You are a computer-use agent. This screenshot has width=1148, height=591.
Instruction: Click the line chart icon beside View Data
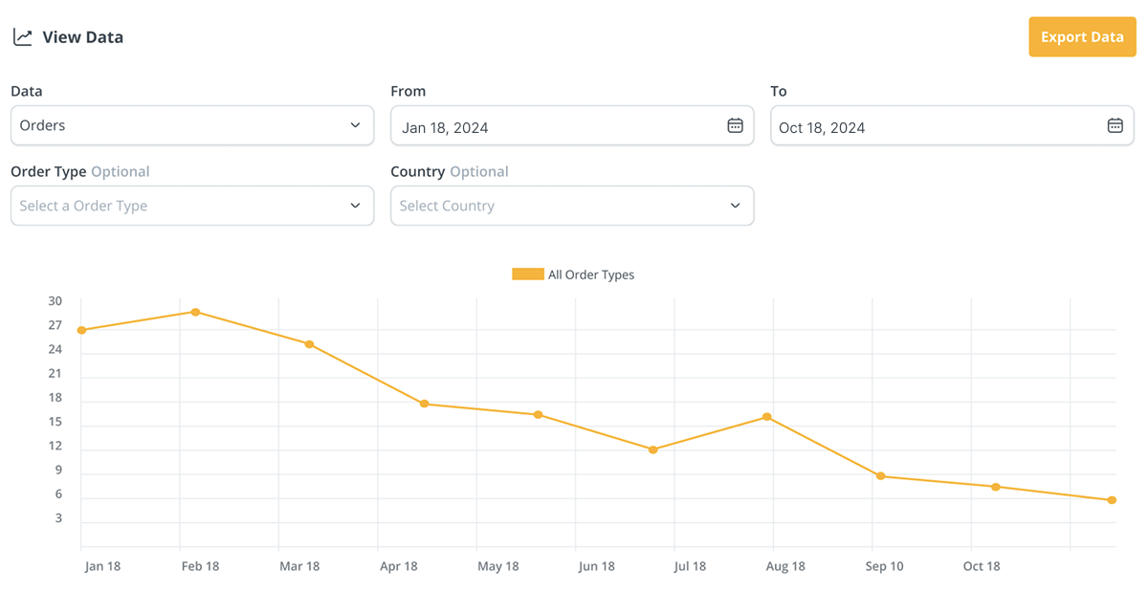pyautogui.click(x=22, y=37)
